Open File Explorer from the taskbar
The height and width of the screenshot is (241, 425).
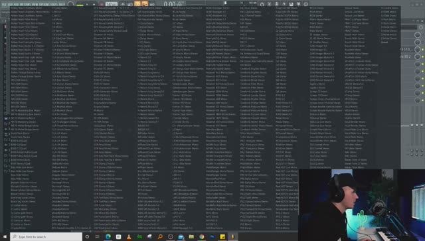coord(191,236)
